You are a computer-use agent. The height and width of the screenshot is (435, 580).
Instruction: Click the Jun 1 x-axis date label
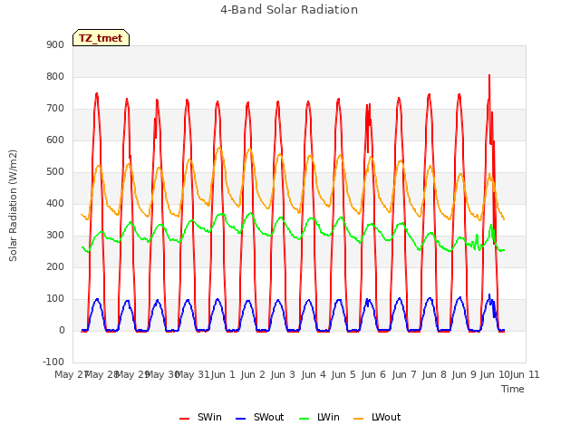[x=223, y=374]
